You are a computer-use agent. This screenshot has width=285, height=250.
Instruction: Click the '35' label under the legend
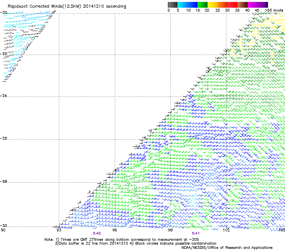237,10
